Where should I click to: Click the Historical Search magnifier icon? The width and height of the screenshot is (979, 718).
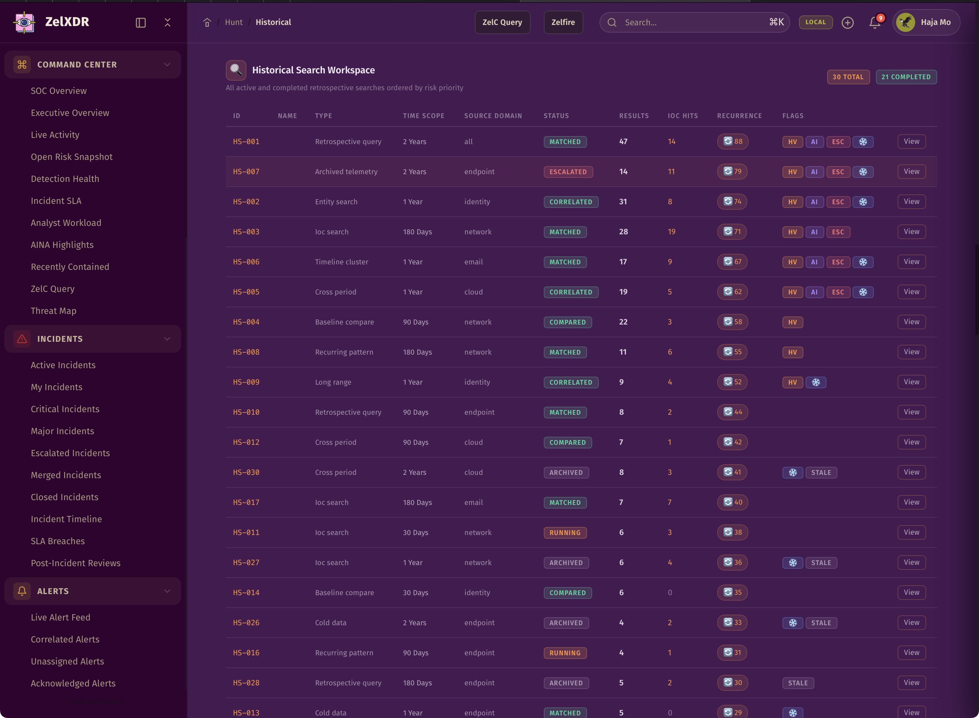236,70
